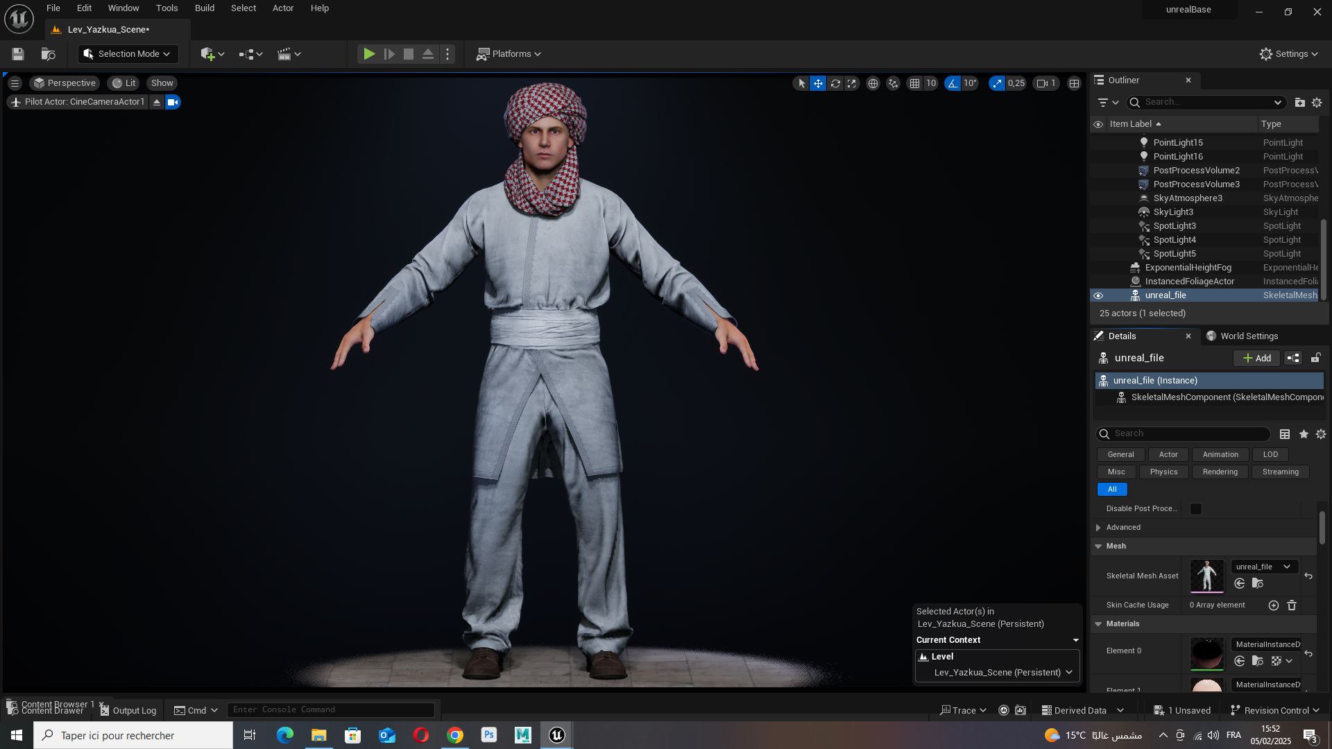Select SkyLight3 in the Outliner

(x=1173, y=212)
